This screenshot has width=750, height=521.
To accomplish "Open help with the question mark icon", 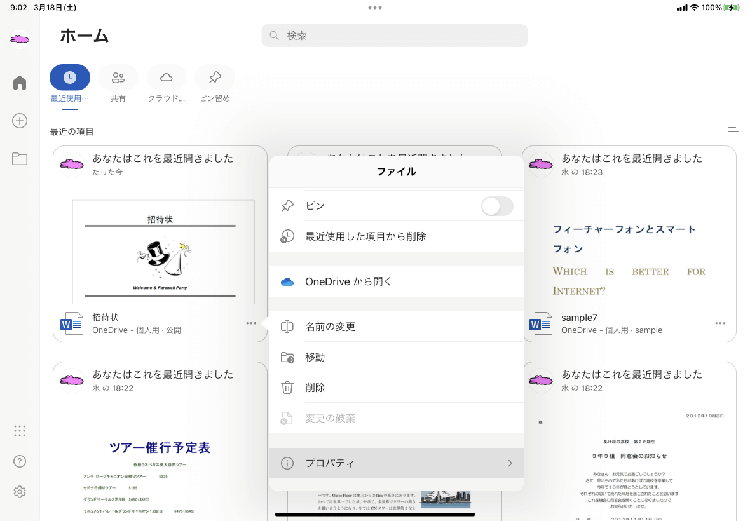I will pyautogui.click(x=20, y=461).
